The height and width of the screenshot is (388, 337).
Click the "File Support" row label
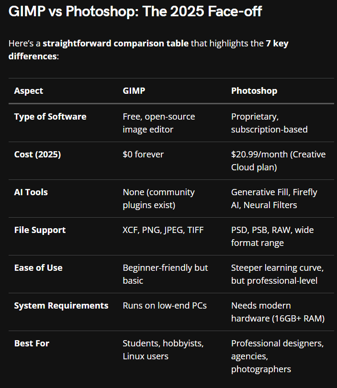click(x=40, y=230)
